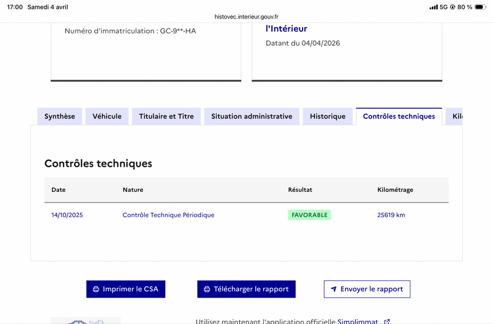Tap the 25619 km mileage value

[391, 215]
